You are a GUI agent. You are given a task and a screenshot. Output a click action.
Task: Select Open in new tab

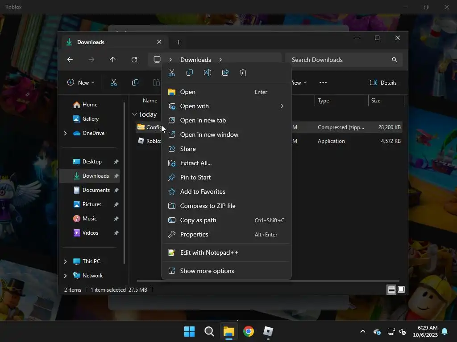pos(226,120)
